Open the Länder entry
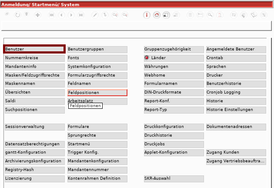Viewport: 274px width, 188px height. pos(174,58)
